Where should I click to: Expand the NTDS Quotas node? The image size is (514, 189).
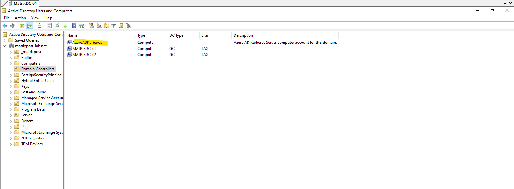[x=11, y=138]
